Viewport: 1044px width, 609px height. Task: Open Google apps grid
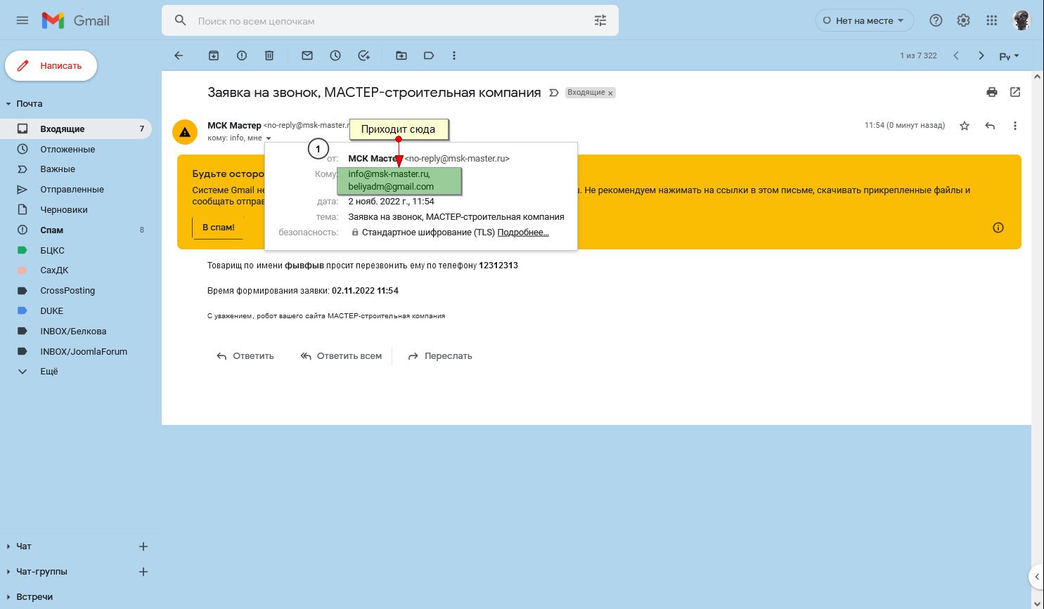[x=992, y=20]
